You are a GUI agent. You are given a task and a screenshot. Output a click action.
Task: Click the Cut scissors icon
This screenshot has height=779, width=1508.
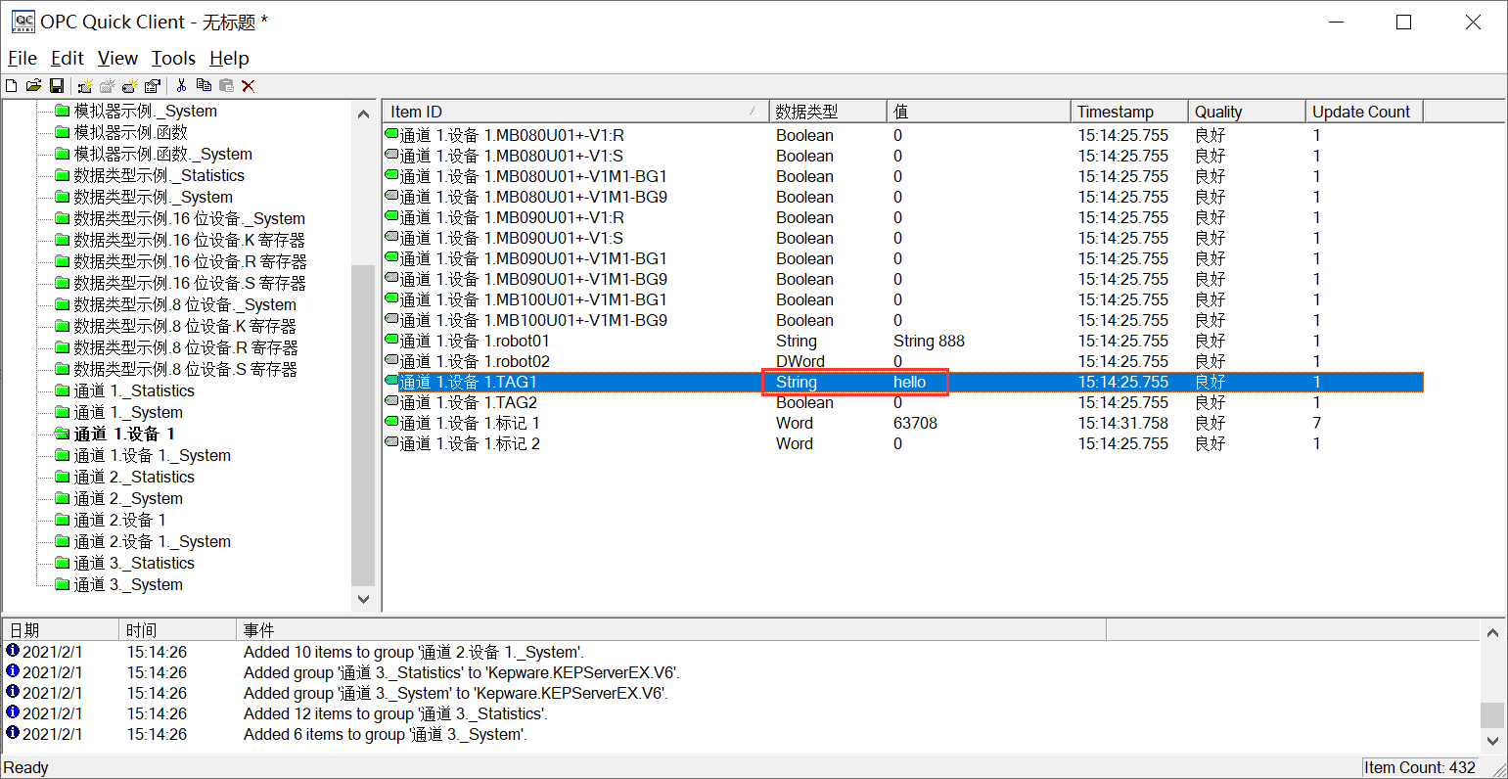pos(181,86)
